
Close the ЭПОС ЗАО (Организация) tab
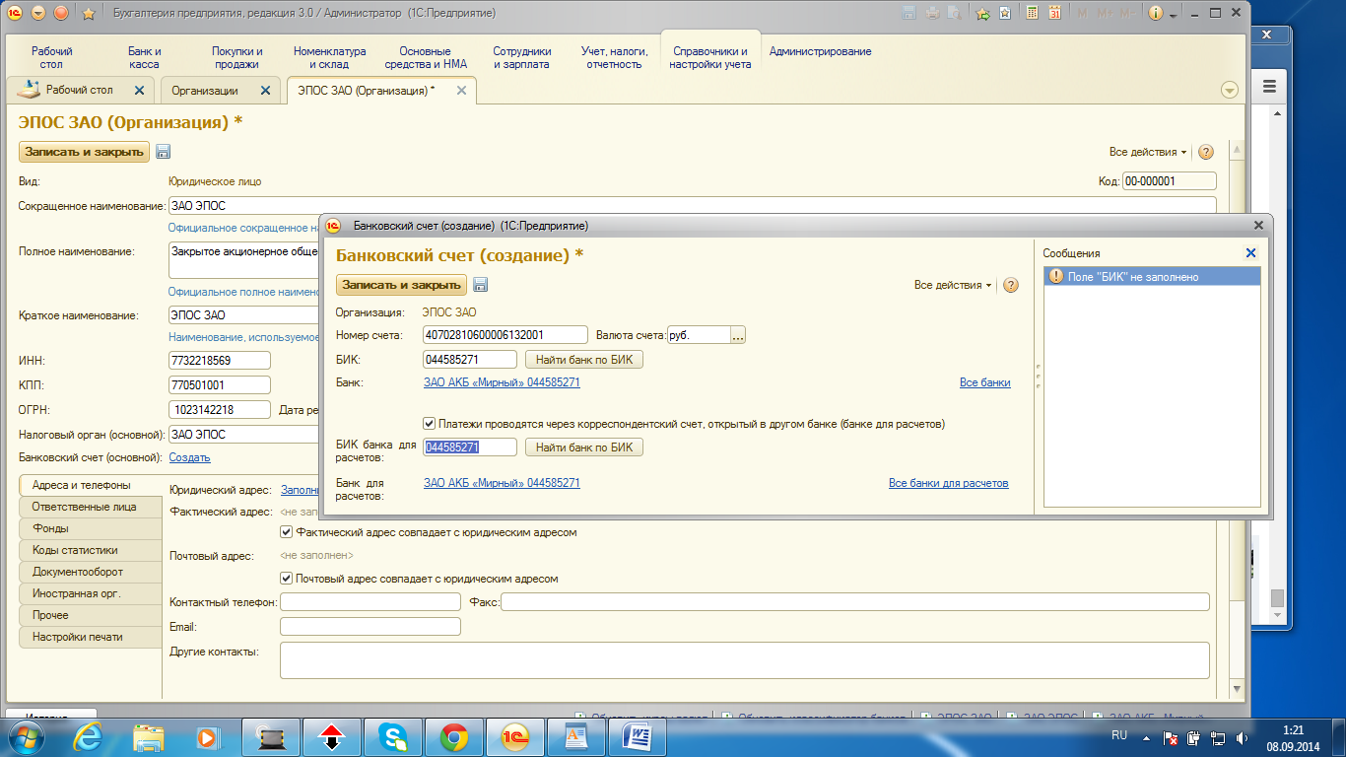click(460, 90)
